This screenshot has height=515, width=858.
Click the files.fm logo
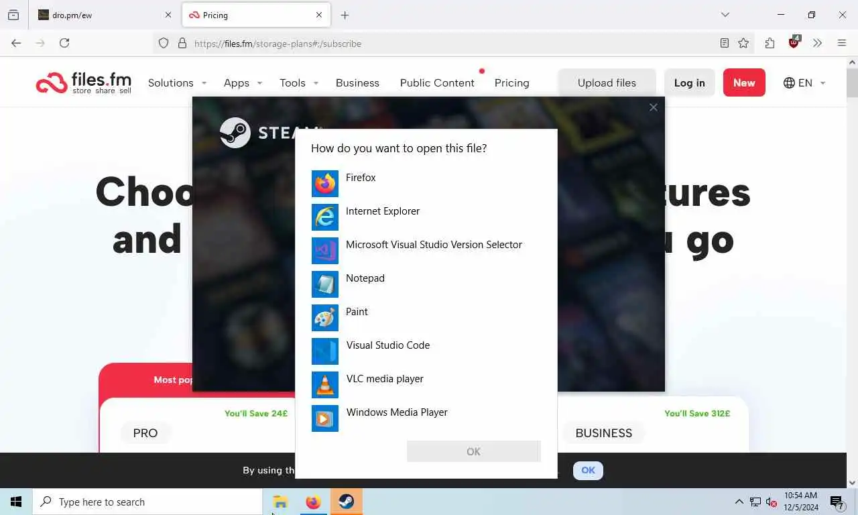84,83
